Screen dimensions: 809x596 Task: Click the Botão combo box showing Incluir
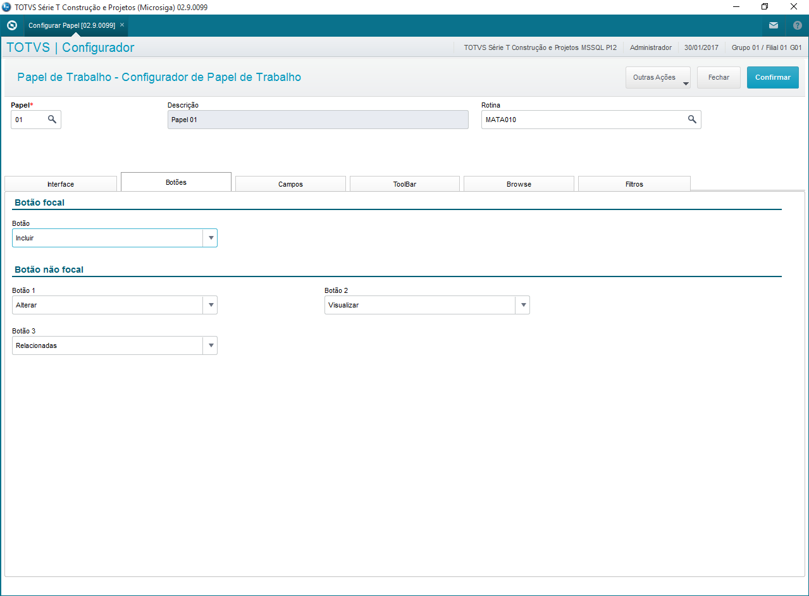[x=114, y=238]
